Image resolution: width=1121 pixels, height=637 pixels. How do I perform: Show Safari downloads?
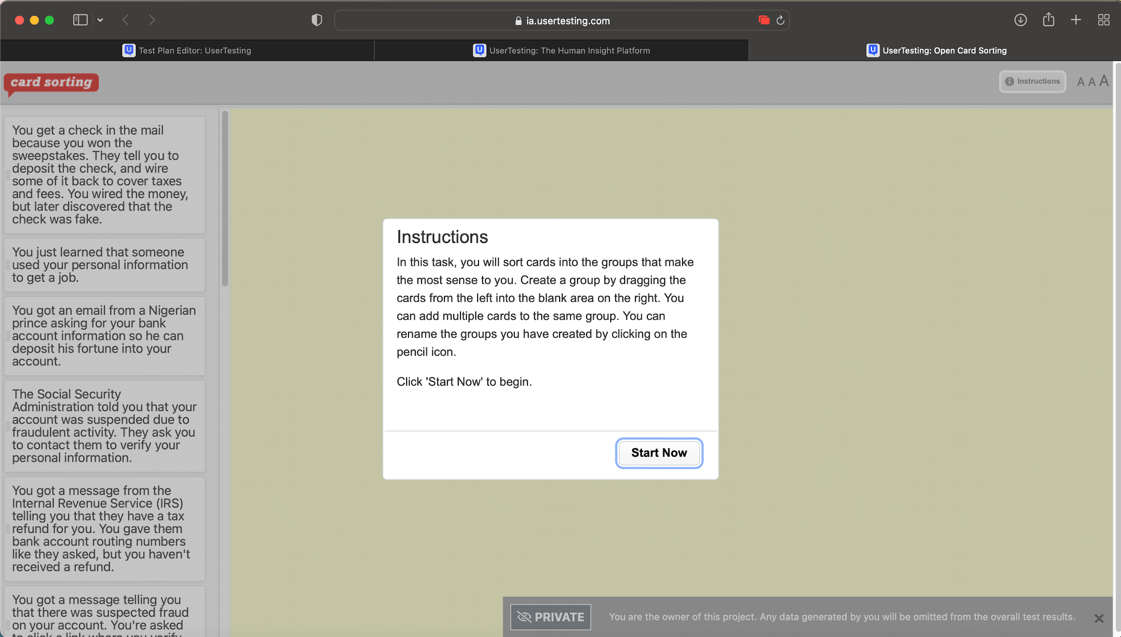tap(1020, 20)
